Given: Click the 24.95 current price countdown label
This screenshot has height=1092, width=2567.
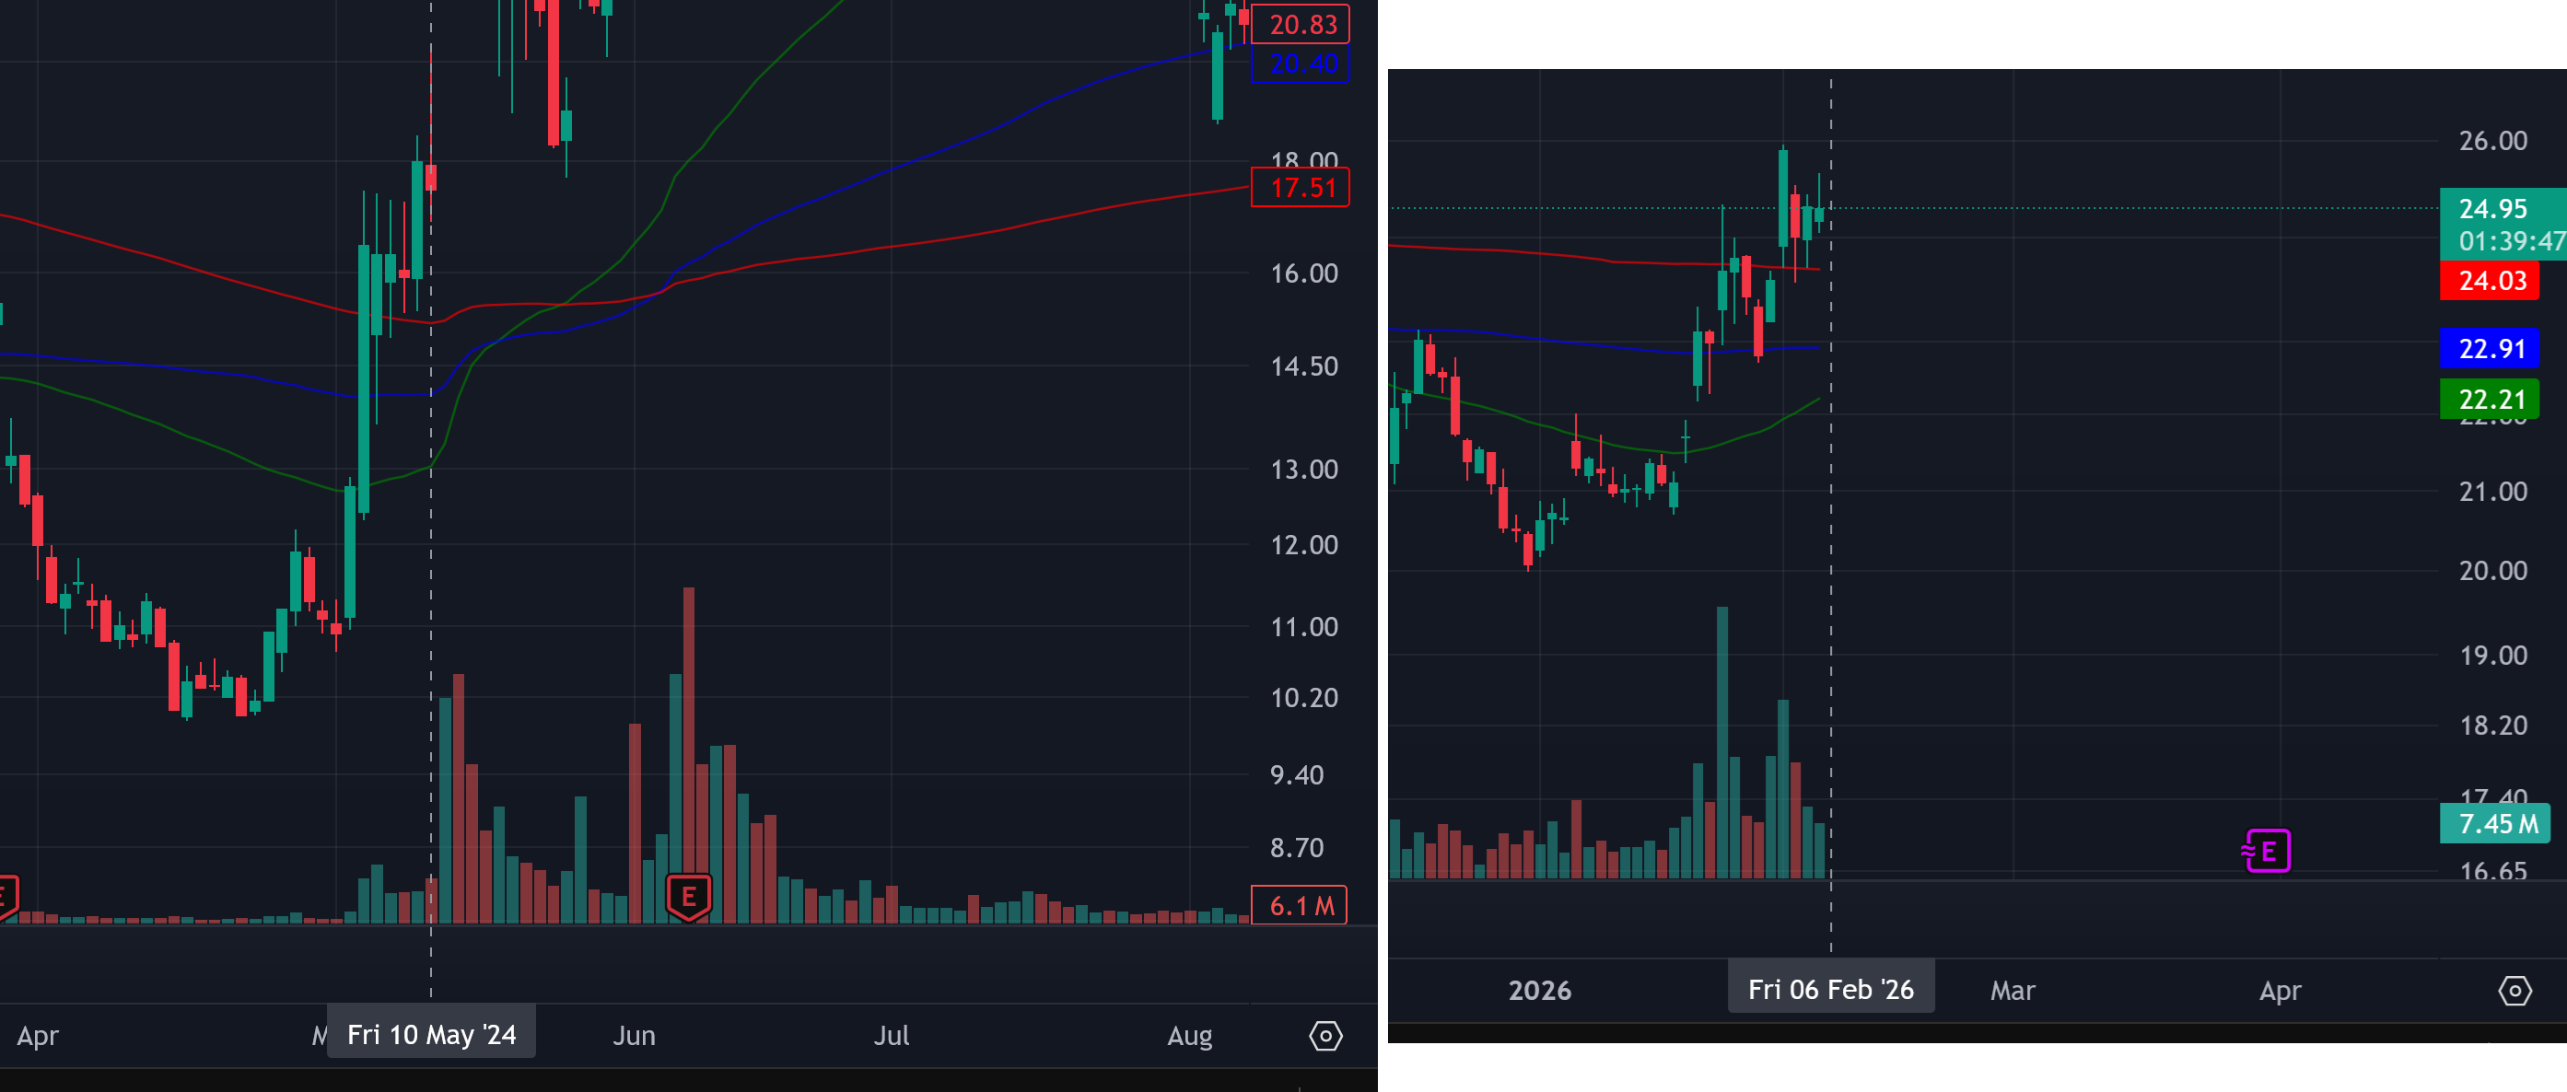Looking at the screenshot, I should pos(2502,224).
